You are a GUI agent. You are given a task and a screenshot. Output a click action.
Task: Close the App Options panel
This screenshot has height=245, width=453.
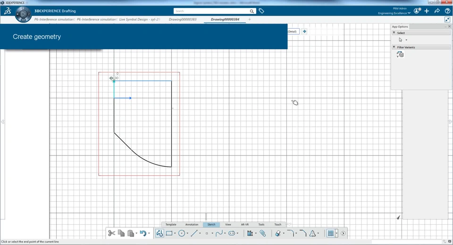449,26
